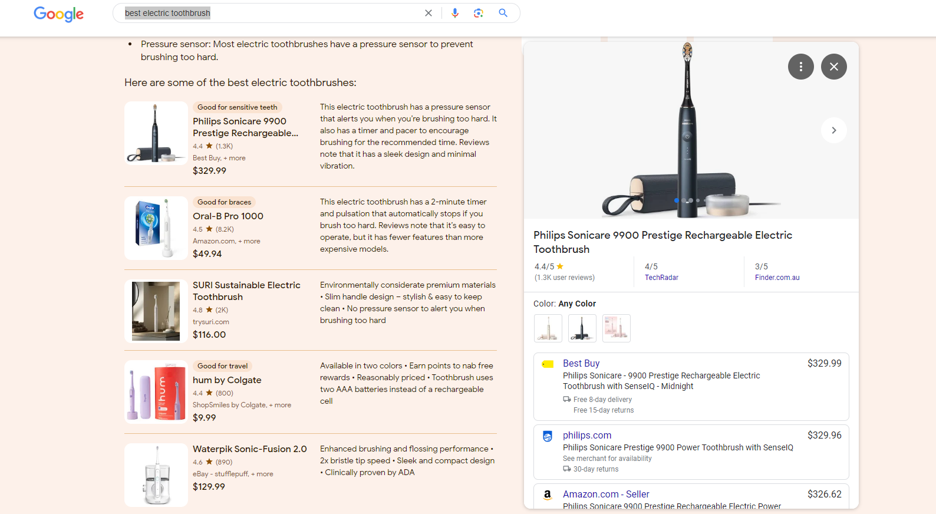This screenshot has height=514, width=936.
Task: Click the Amazon store logo icon
Action: [x=548, y=495]
